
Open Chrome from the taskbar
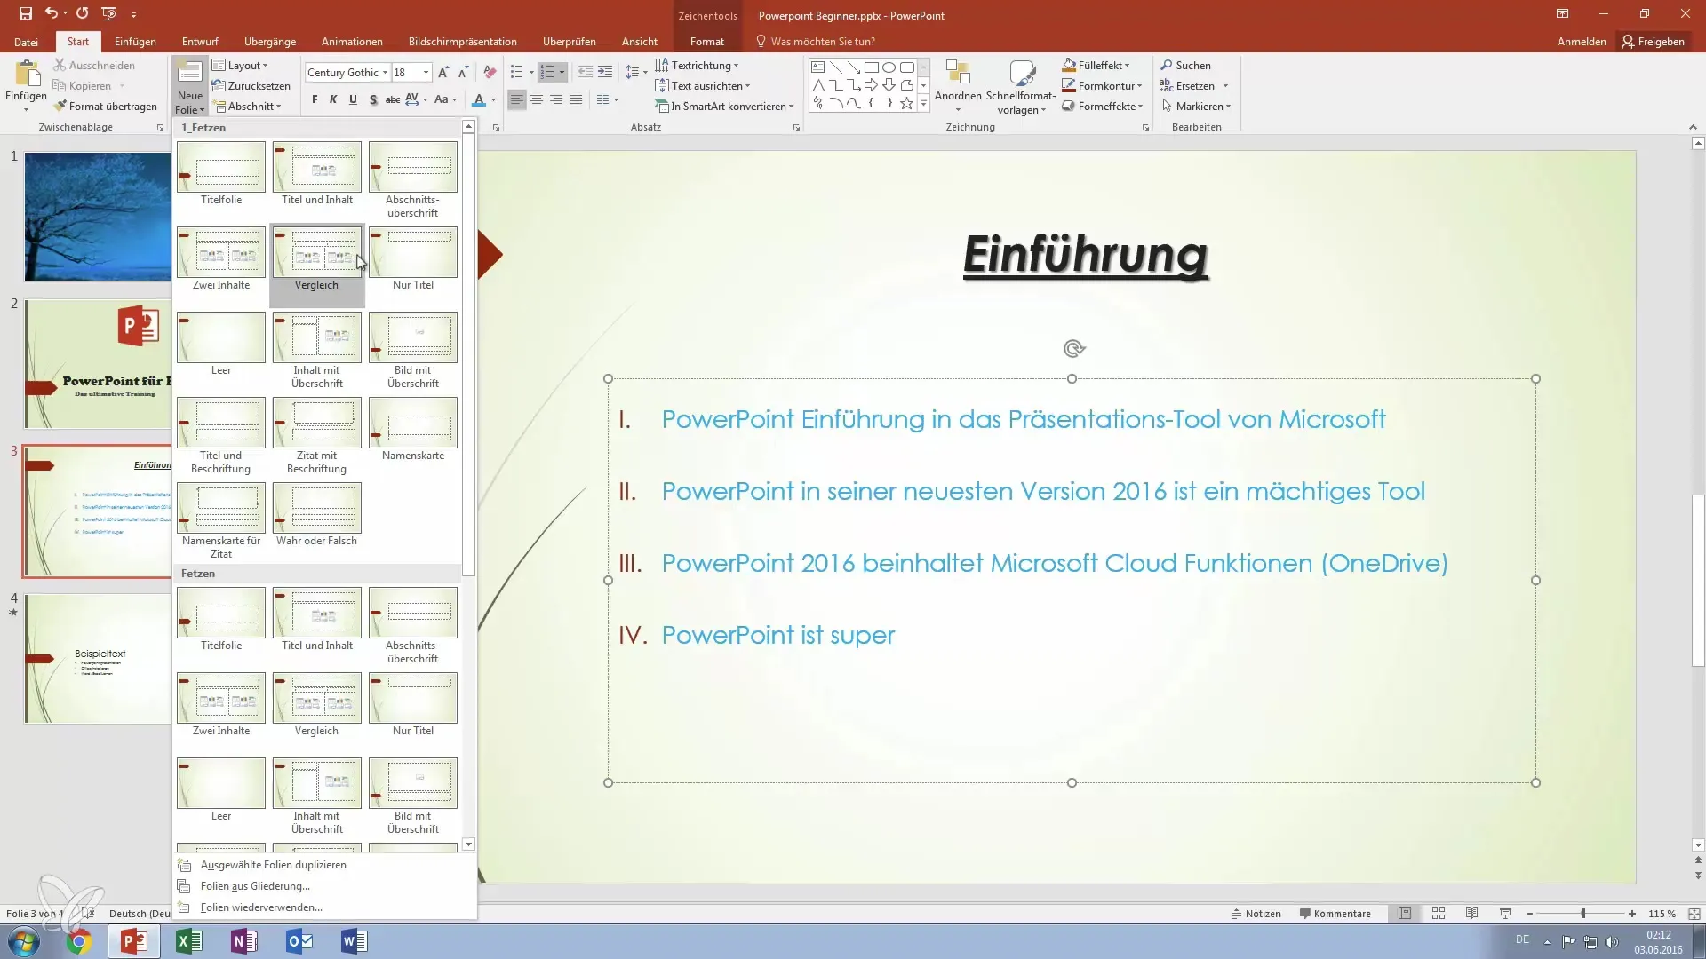[x=78, y=941]
